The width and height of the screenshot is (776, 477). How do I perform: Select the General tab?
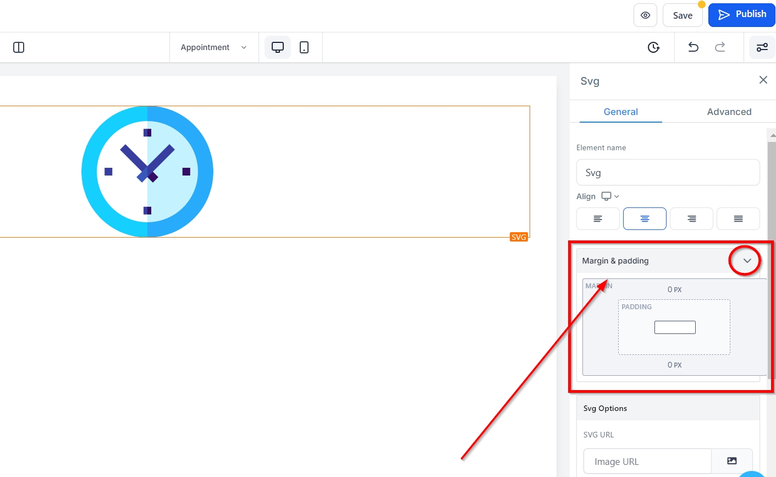[x=620, y=112]
